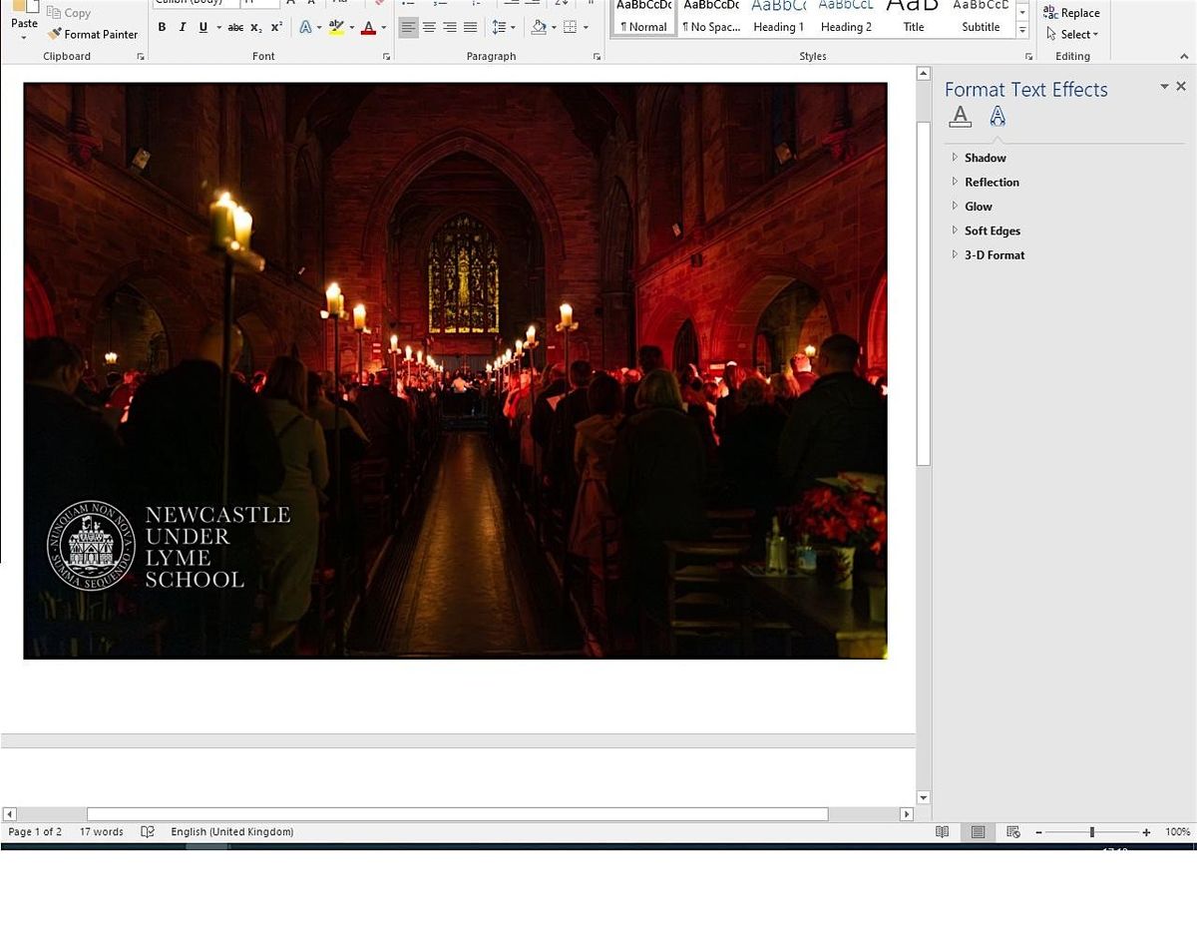Toggle center paragraph alignment
The image size is (1197, 928).
pyautogui.click(x=429, y=27)
